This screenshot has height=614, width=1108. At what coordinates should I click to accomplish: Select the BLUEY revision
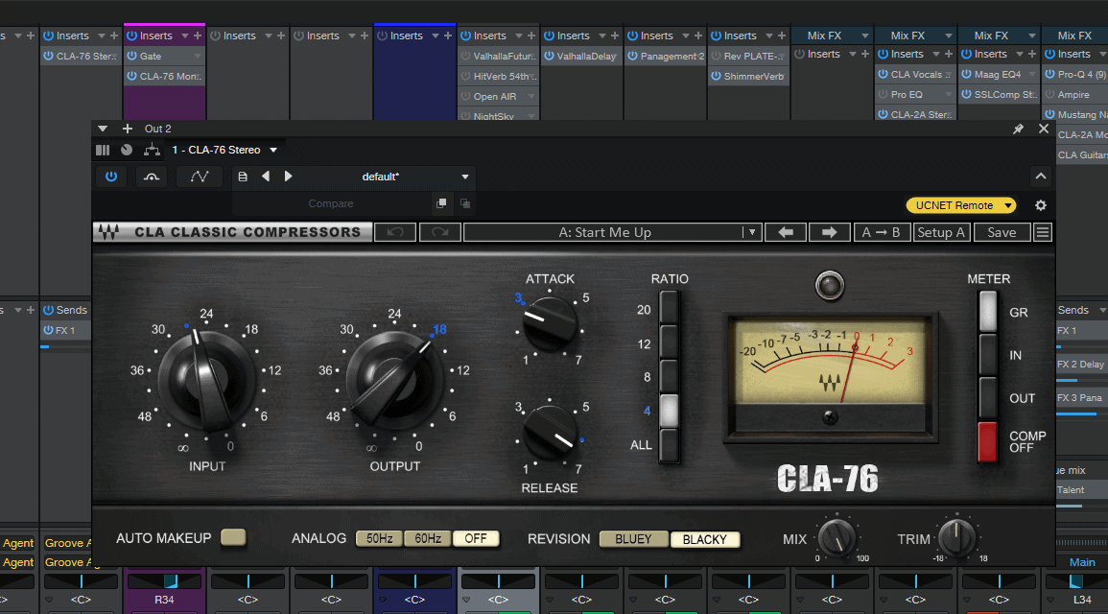coord(633,539)
